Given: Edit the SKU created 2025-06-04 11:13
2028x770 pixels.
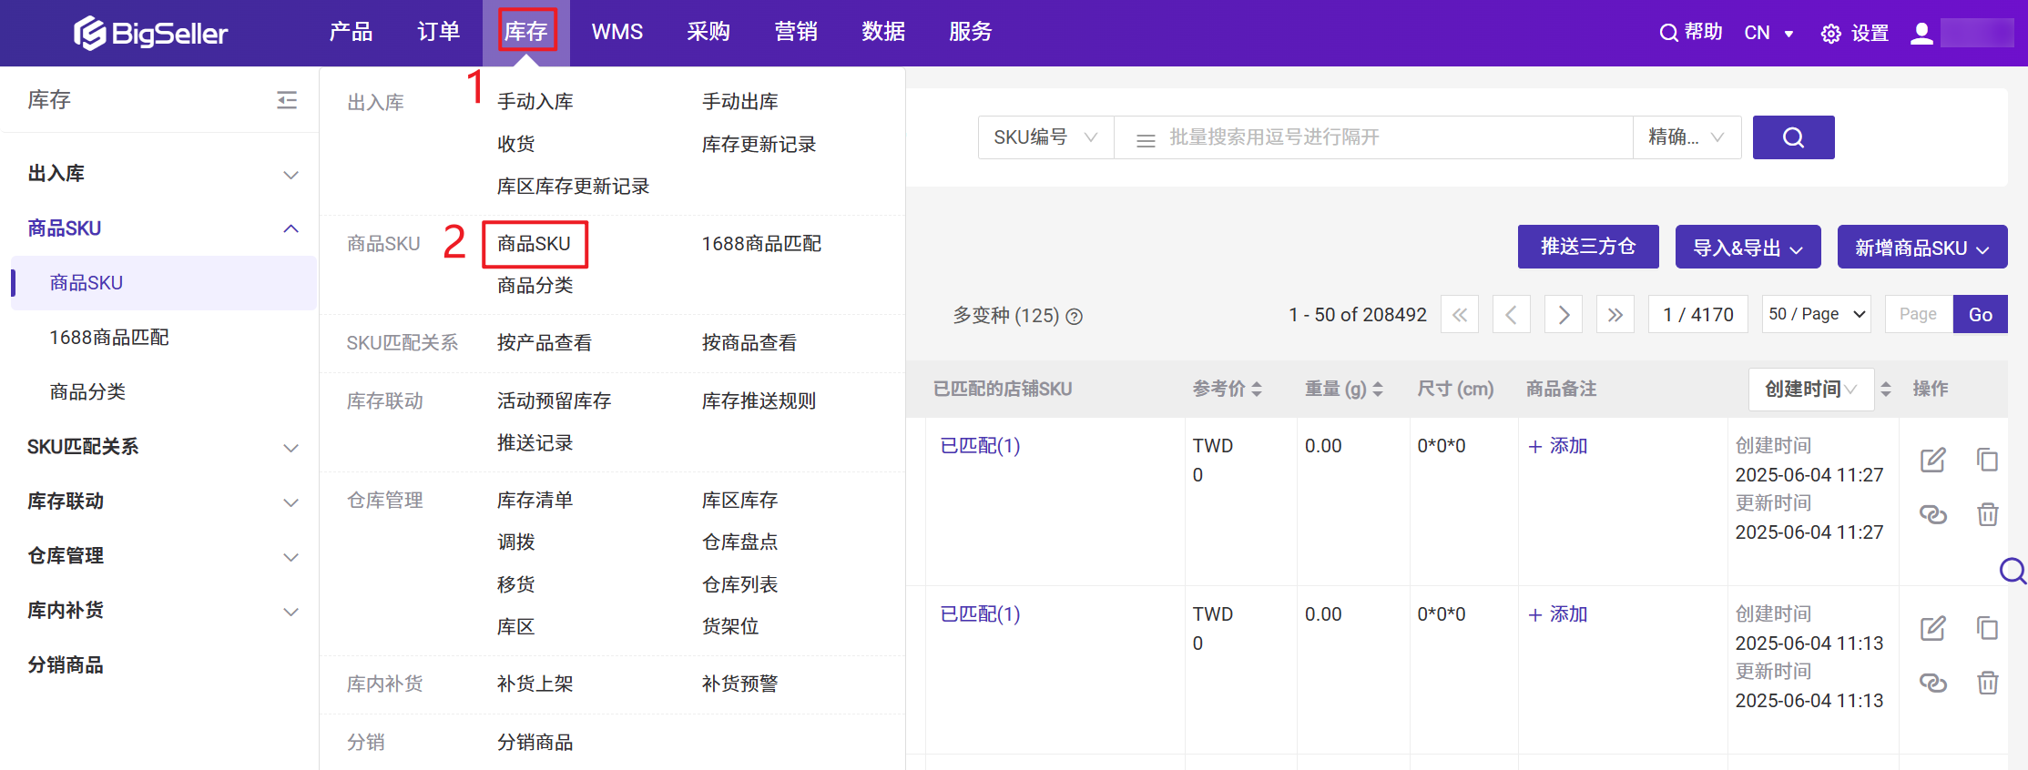Looking at the screenshot, I should 1932,629.
